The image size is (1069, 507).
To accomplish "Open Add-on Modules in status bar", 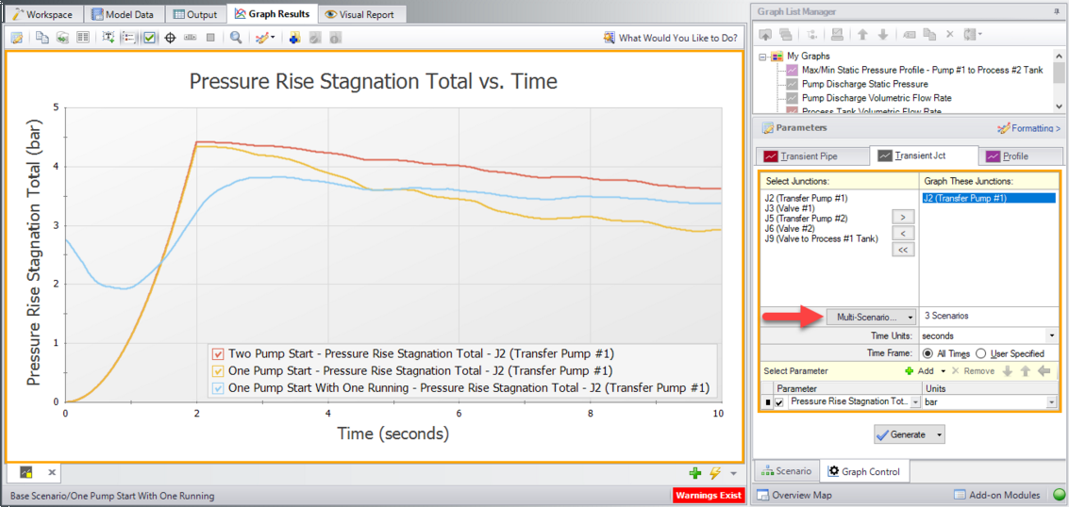I will pyautogui.click(x=996, y=495).
